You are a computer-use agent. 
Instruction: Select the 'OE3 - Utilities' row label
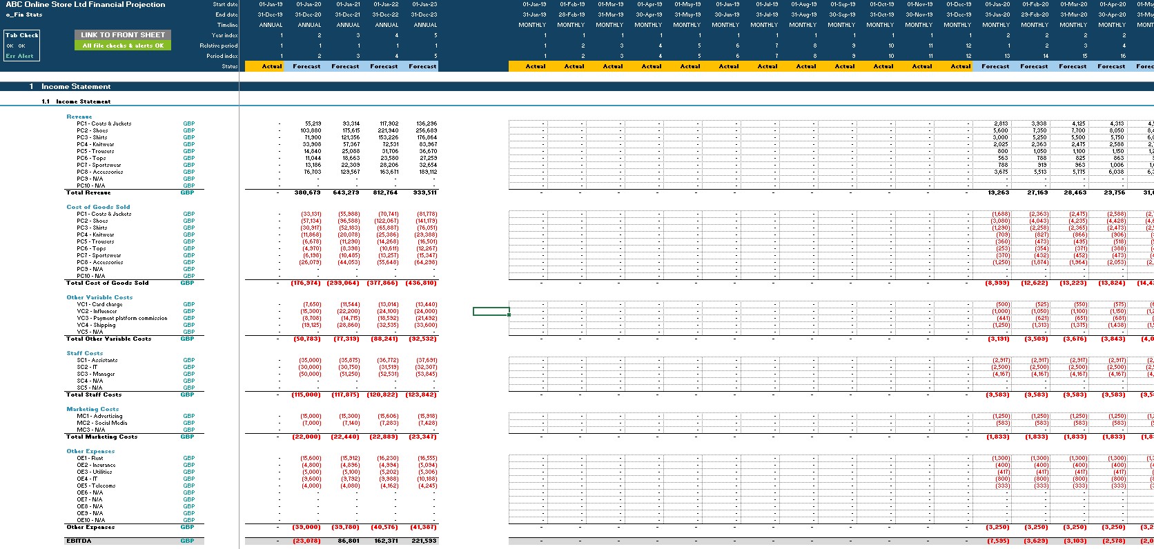pyautogui.click(x=95, y=472)
